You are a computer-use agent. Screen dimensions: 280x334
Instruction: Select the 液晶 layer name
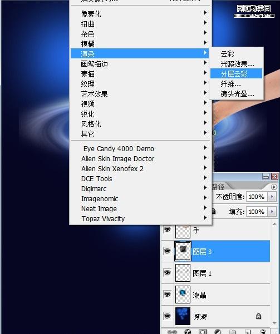coord(199,295)
